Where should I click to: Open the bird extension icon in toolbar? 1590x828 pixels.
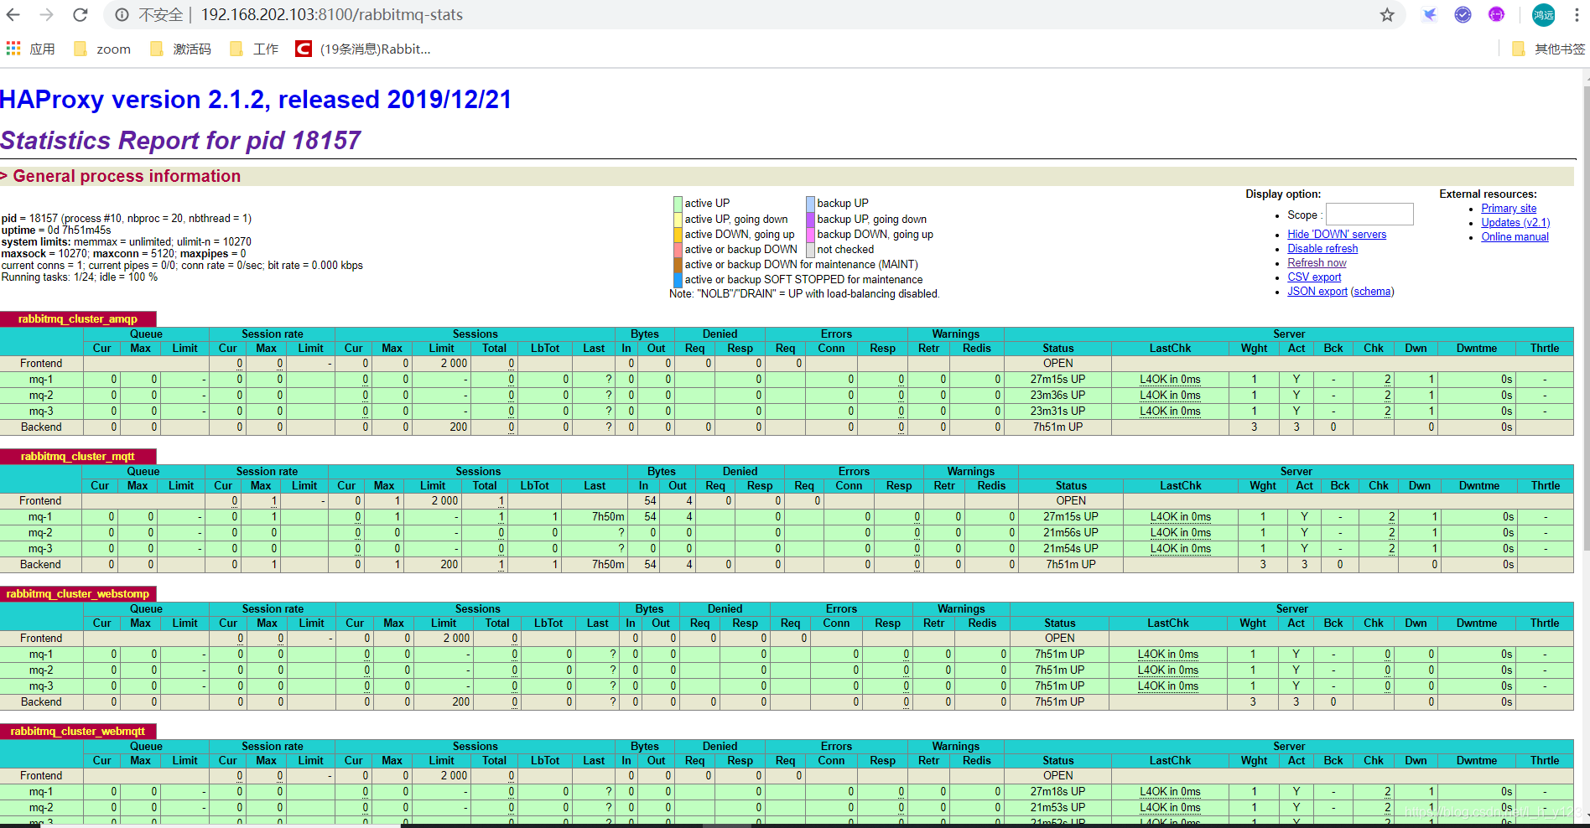click(1430, 15)
